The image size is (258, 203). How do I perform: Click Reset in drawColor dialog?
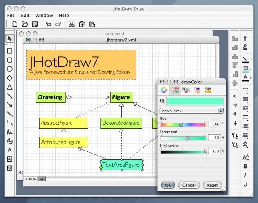click(x=212, y=185)
